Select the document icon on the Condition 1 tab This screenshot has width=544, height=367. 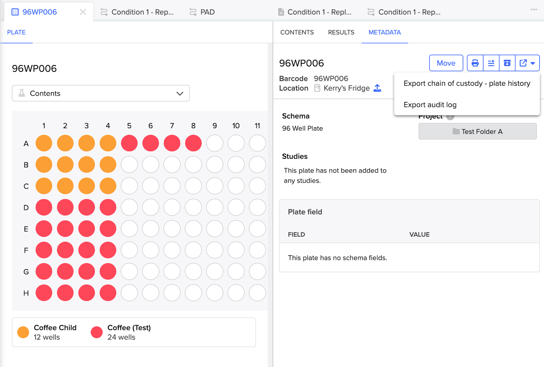(281, 12)
